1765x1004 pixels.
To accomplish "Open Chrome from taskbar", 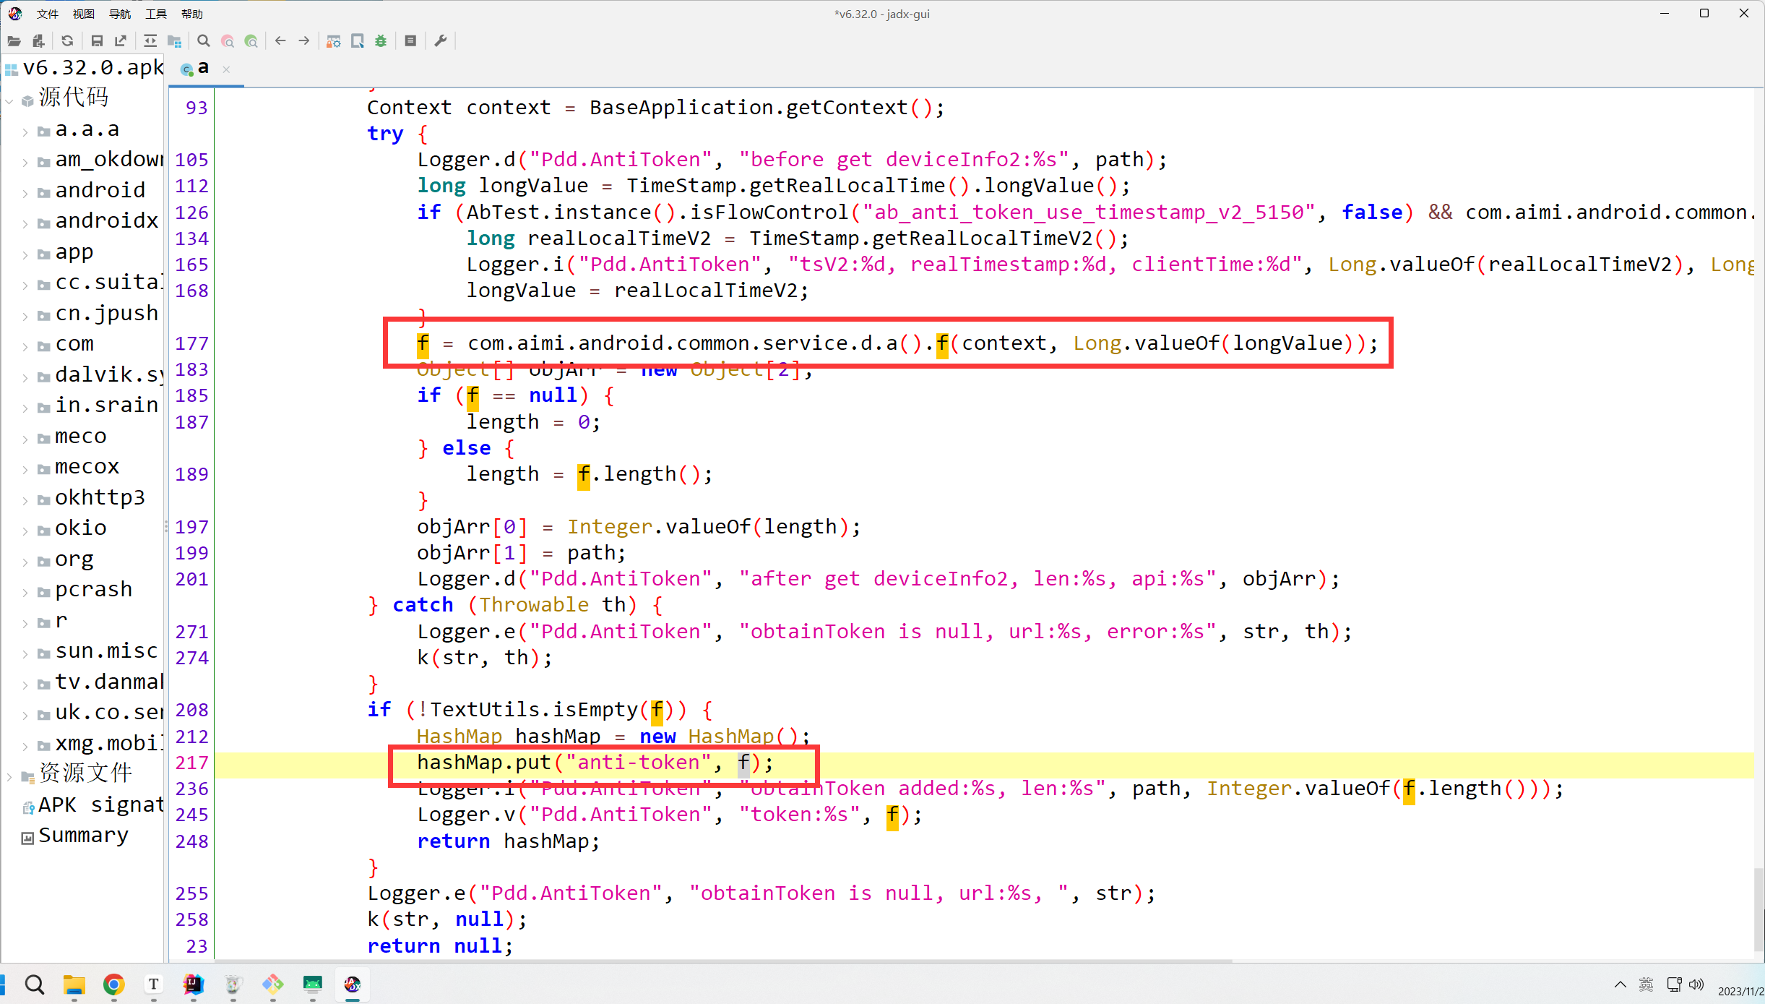I will [x=113, y=984].
